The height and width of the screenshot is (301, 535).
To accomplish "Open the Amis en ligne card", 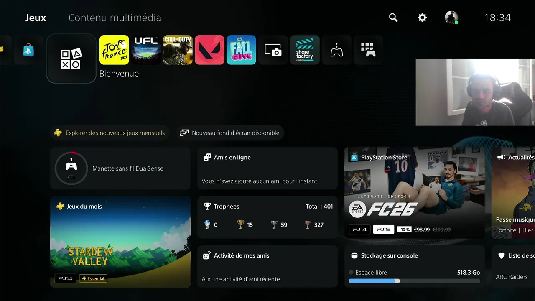I will (267, 168).
